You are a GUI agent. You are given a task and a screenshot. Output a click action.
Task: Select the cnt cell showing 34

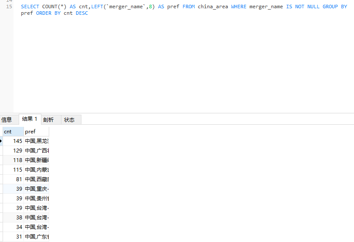[x=13, y=227]
